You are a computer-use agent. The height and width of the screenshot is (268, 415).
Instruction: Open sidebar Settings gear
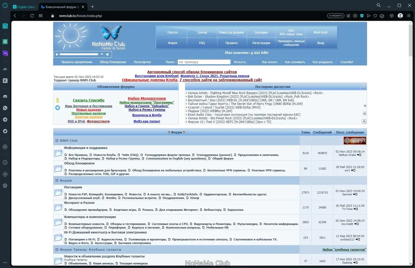tap(5, 186)
